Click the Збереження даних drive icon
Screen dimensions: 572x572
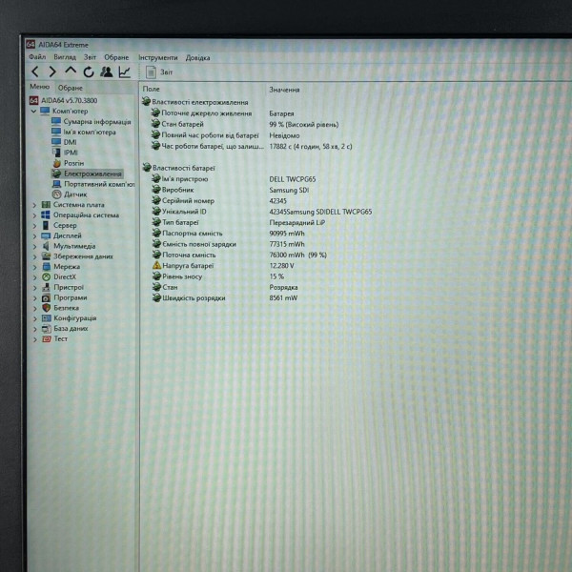point(46,256)
